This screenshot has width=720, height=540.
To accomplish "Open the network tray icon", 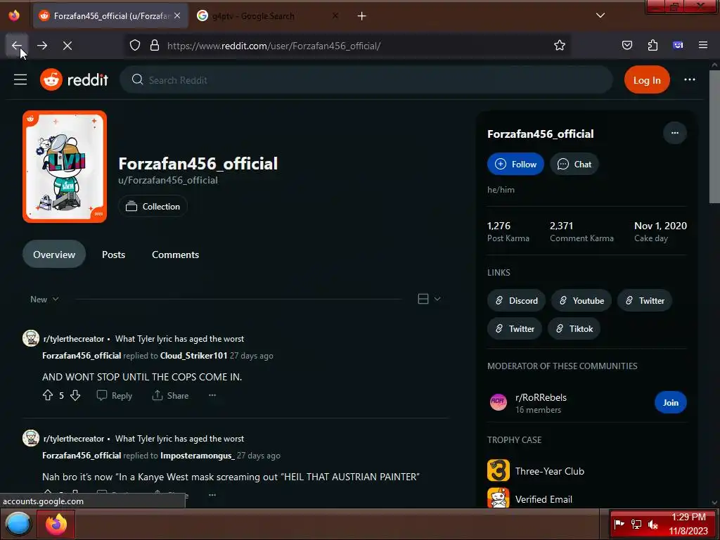I will [636, 524].
